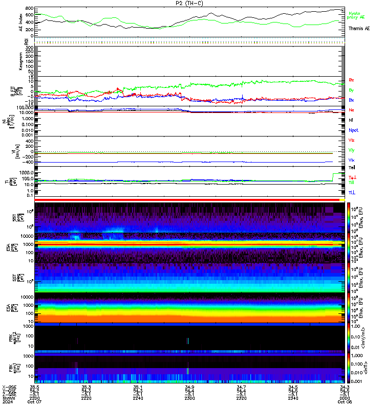
Task: Click the 2240 time tick label
Action: point(138,398)
